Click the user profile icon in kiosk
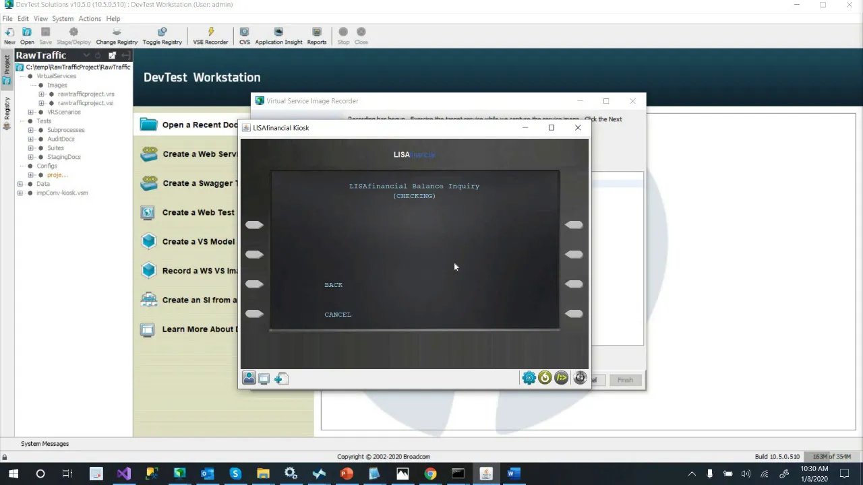863x485 pixels. [249, 378]
